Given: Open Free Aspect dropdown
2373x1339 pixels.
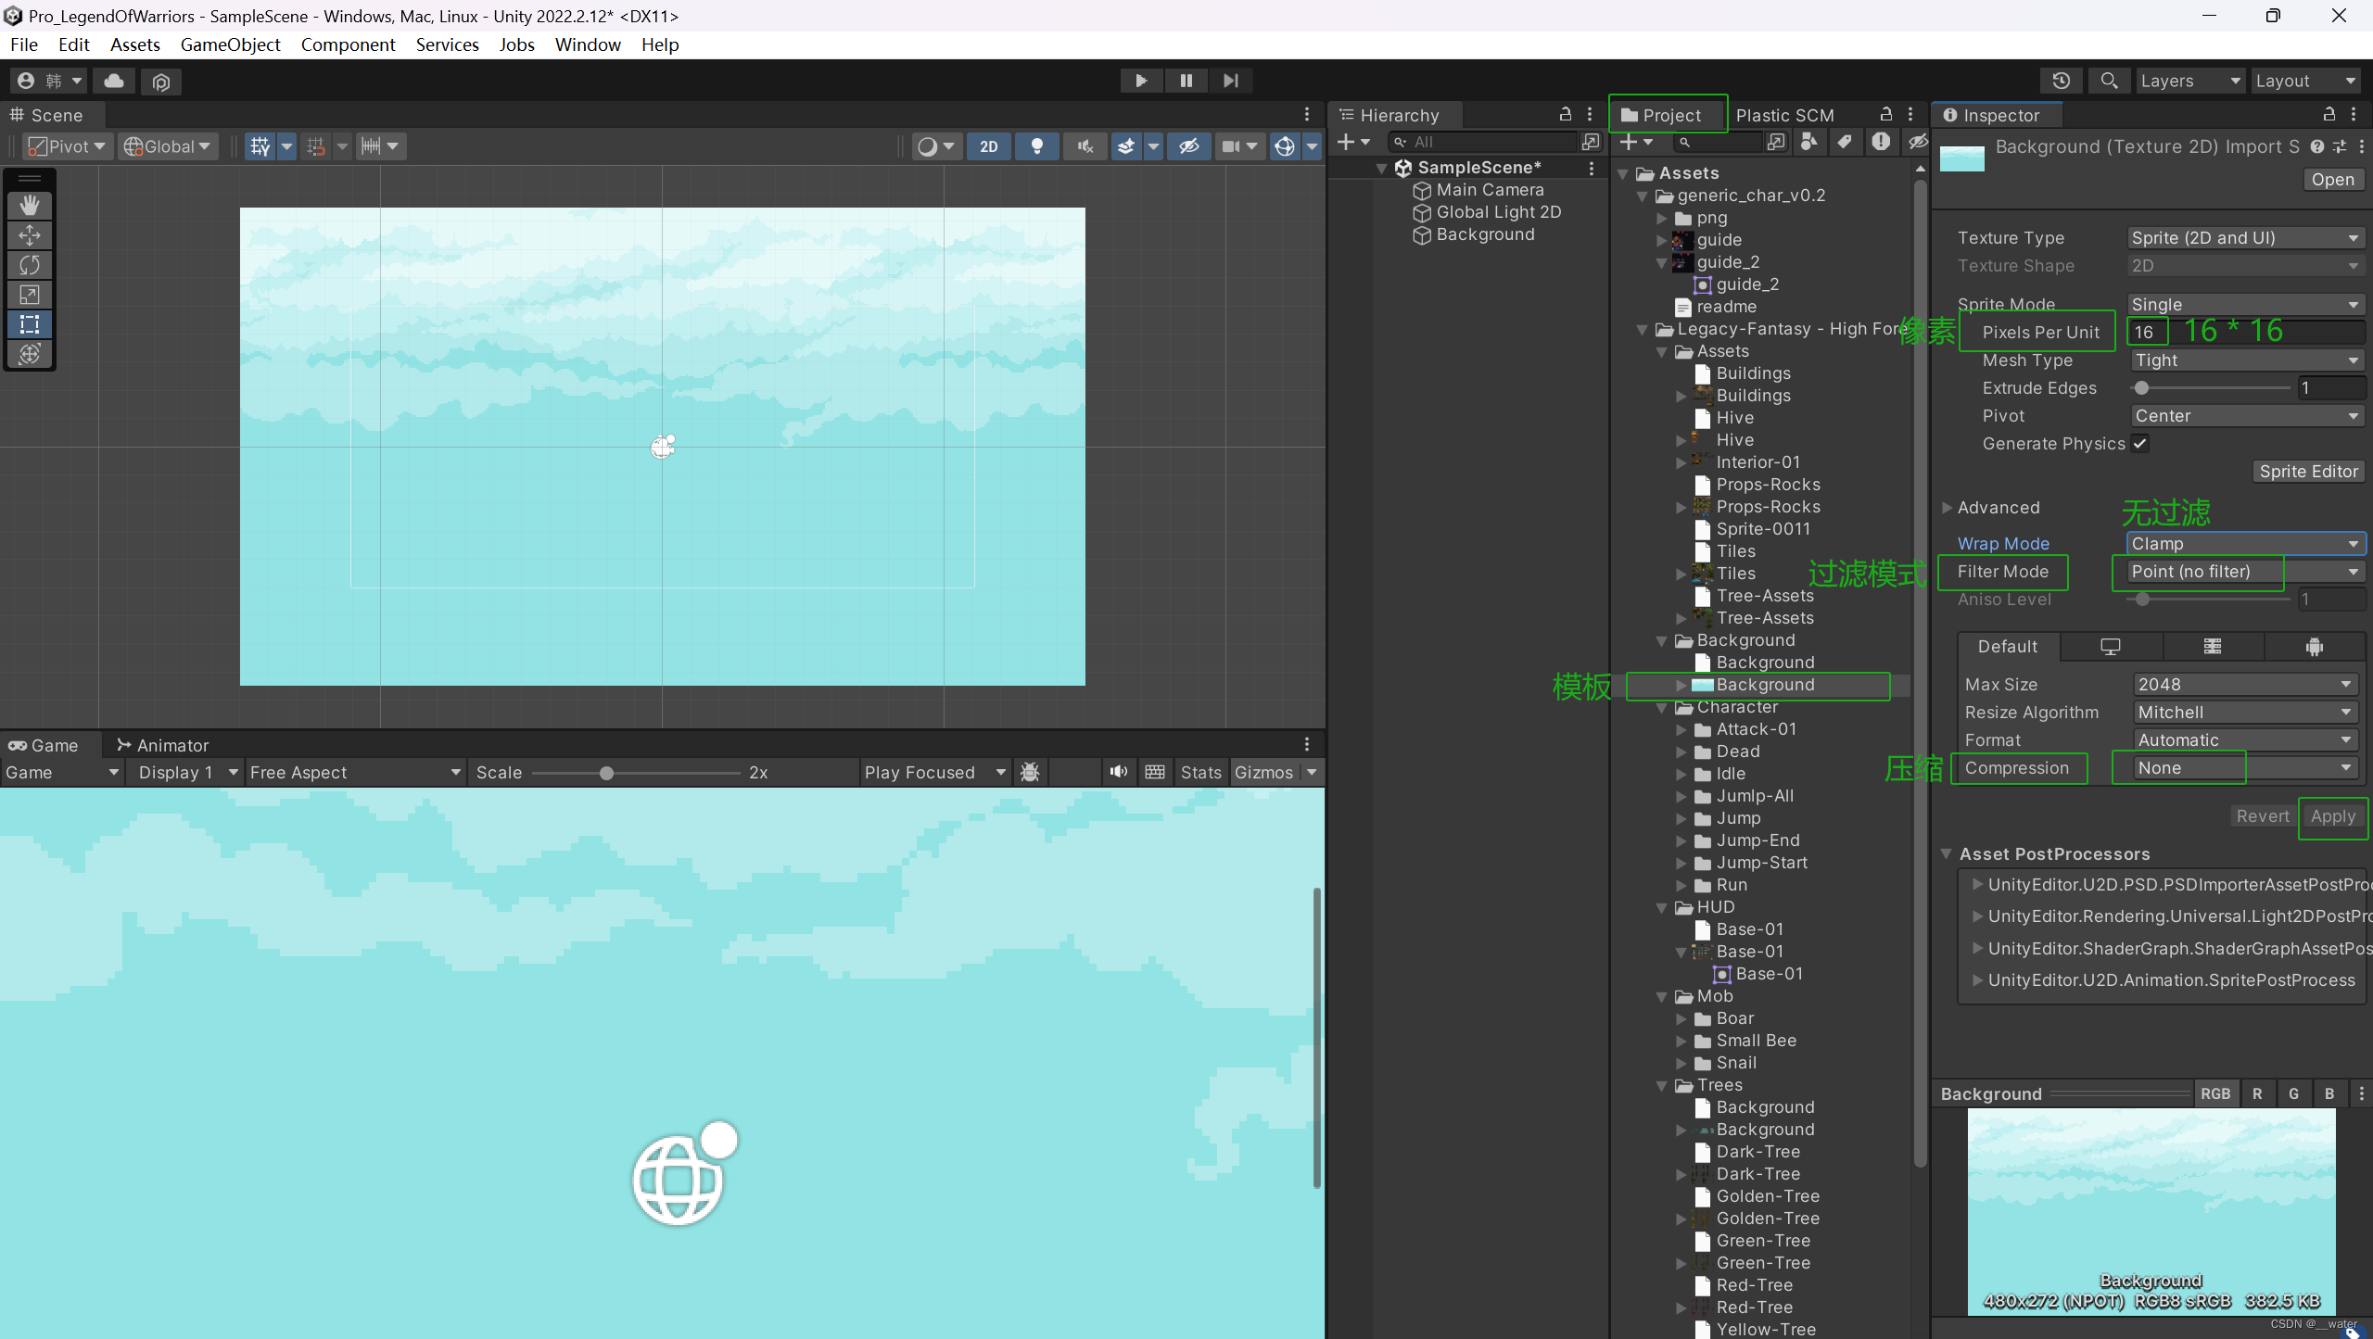Looking at the screenshot, I should [x=355, y=772].
